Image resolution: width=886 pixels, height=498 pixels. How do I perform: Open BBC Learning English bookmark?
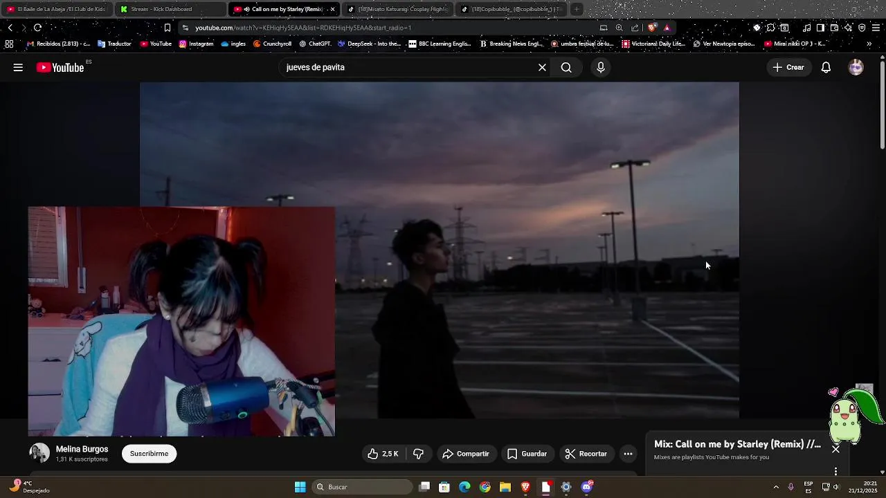click(440, 44)
